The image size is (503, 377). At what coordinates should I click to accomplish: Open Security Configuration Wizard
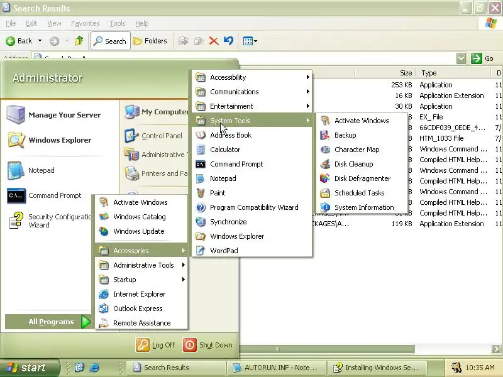point(50,221)
